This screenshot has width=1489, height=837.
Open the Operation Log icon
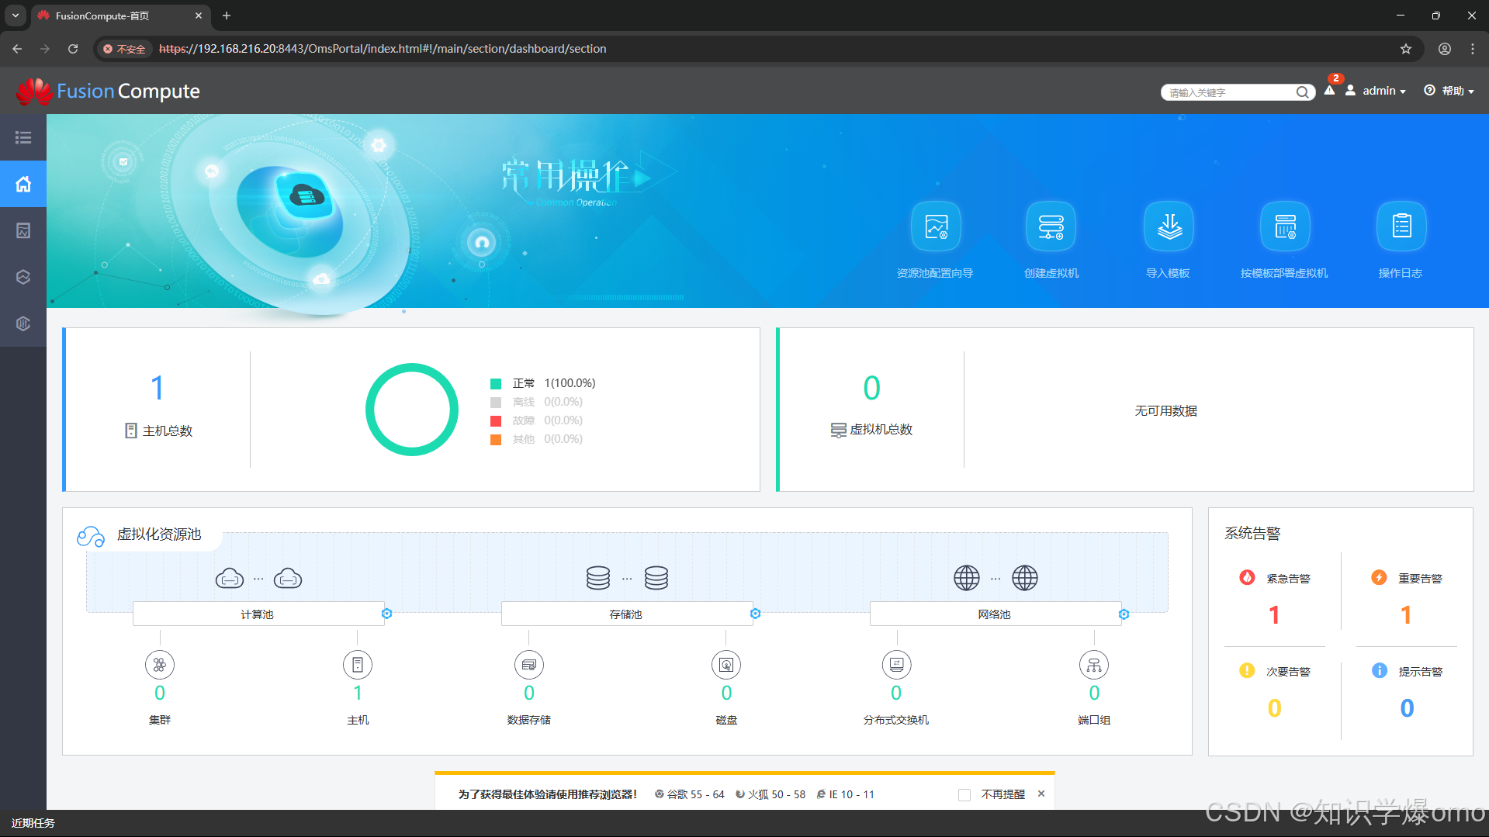(x=1401, y=227)
